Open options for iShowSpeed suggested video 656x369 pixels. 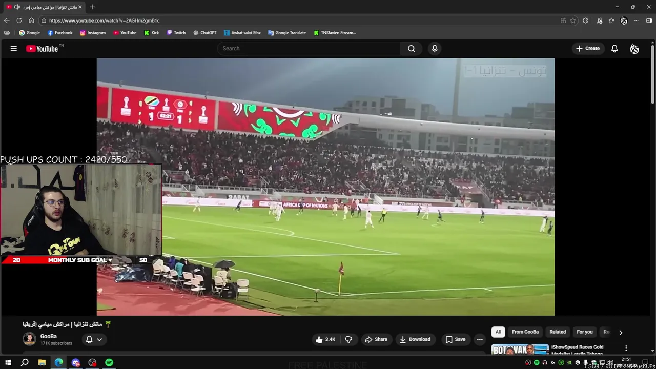(626, 348)
